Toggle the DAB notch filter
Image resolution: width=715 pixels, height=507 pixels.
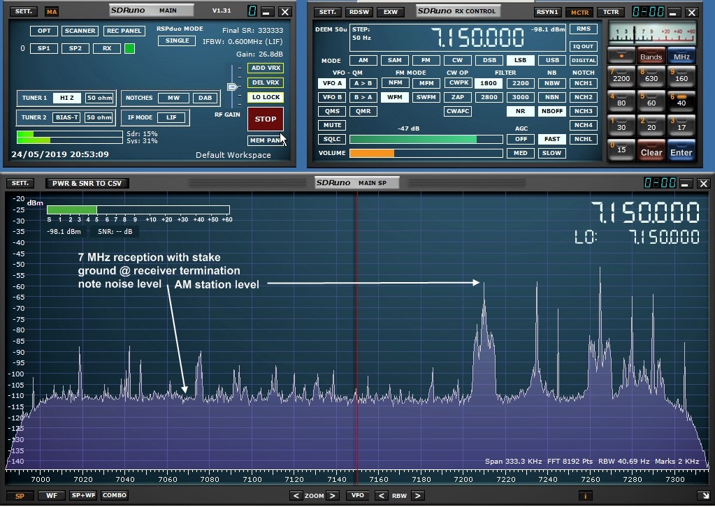(205, 98)
